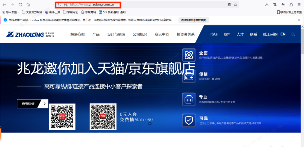Image resolution: width=304 pixels, height=147 pixels.
Task: Reload the page with the refresh icon
Action: [20, 5]
